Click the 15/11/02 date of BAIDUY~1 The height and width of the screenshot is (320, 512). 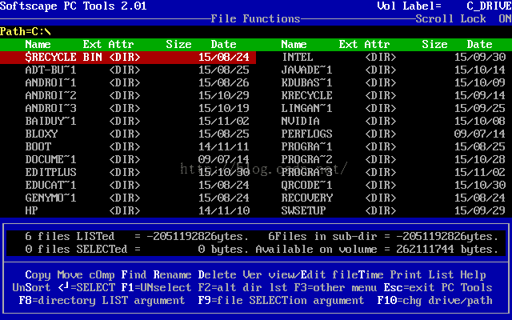224,121
